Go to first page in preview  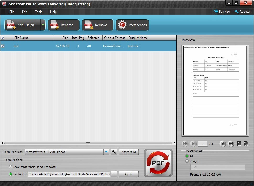pyautogui.click(x=185, y=144)
